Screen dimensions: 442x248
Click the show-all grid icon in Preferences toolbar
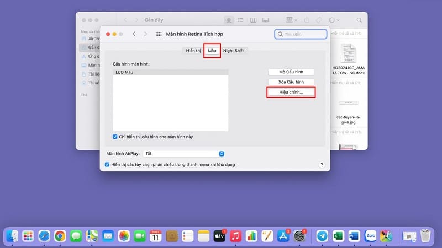pyautogui.click(x=159, y=34)
